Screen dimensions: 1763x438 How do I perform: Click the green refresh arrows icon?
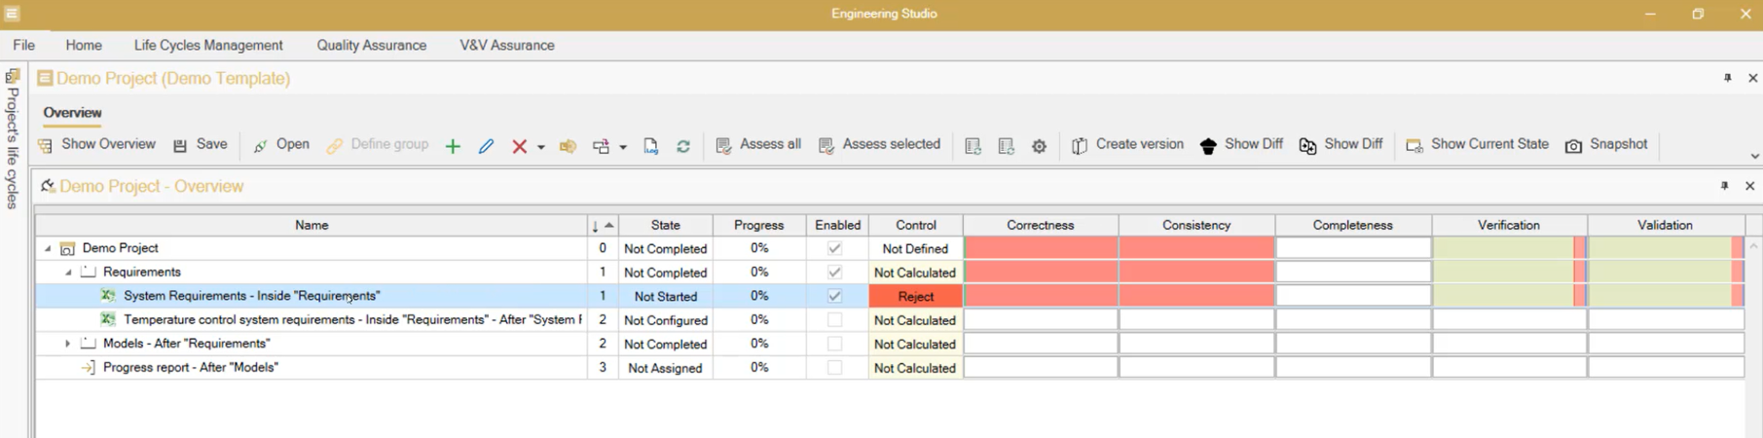[683, 146]
